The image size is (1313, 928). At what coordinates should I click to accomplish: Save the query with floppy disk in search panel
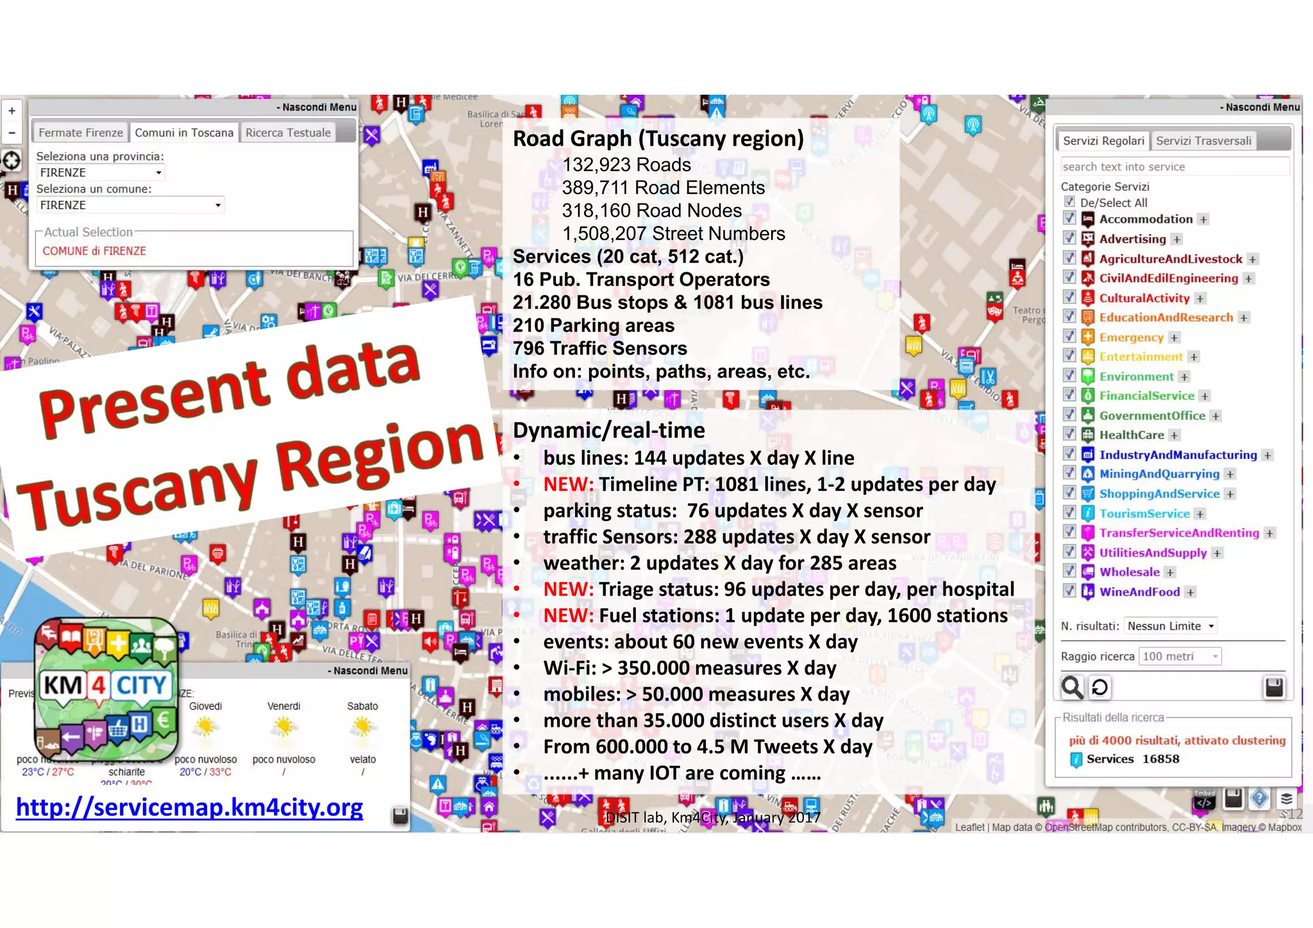click(1274, 687)
